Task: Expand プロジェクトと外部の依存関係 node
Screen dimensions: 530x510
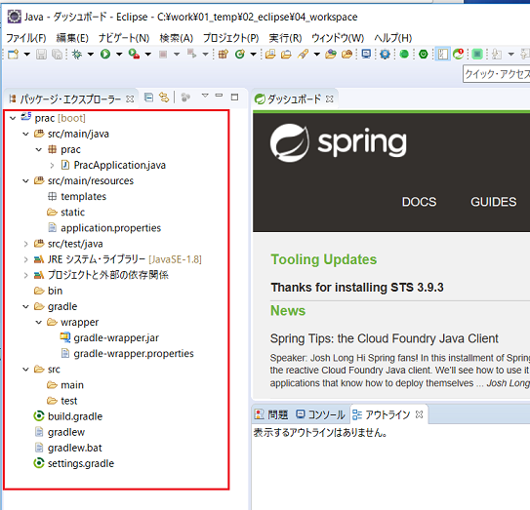Action: pyautogui.click(x=25, y=275)
